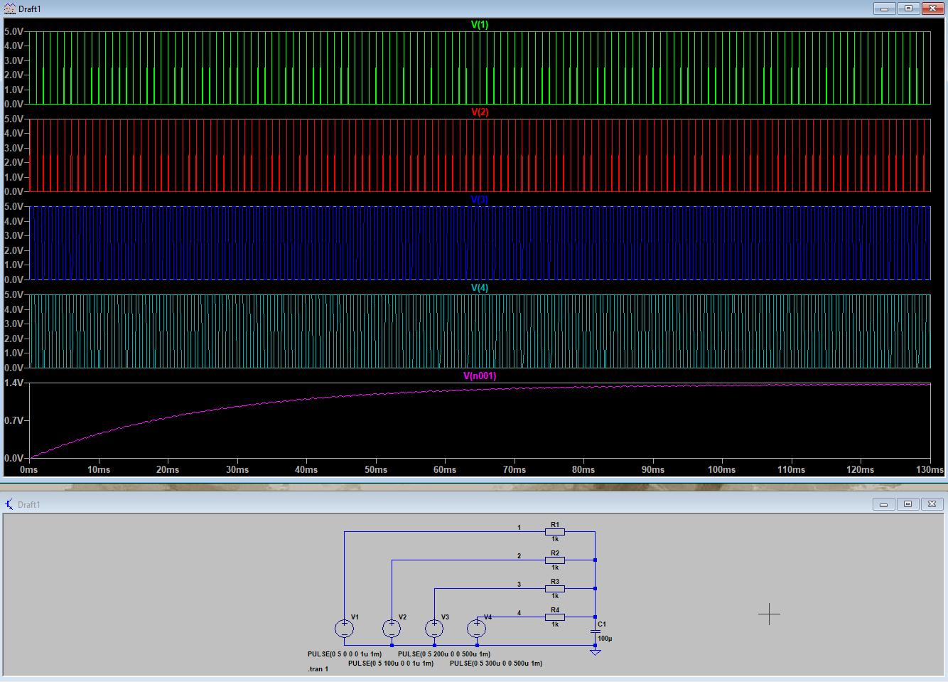Select resistor R1 symbol

(555, 532)
